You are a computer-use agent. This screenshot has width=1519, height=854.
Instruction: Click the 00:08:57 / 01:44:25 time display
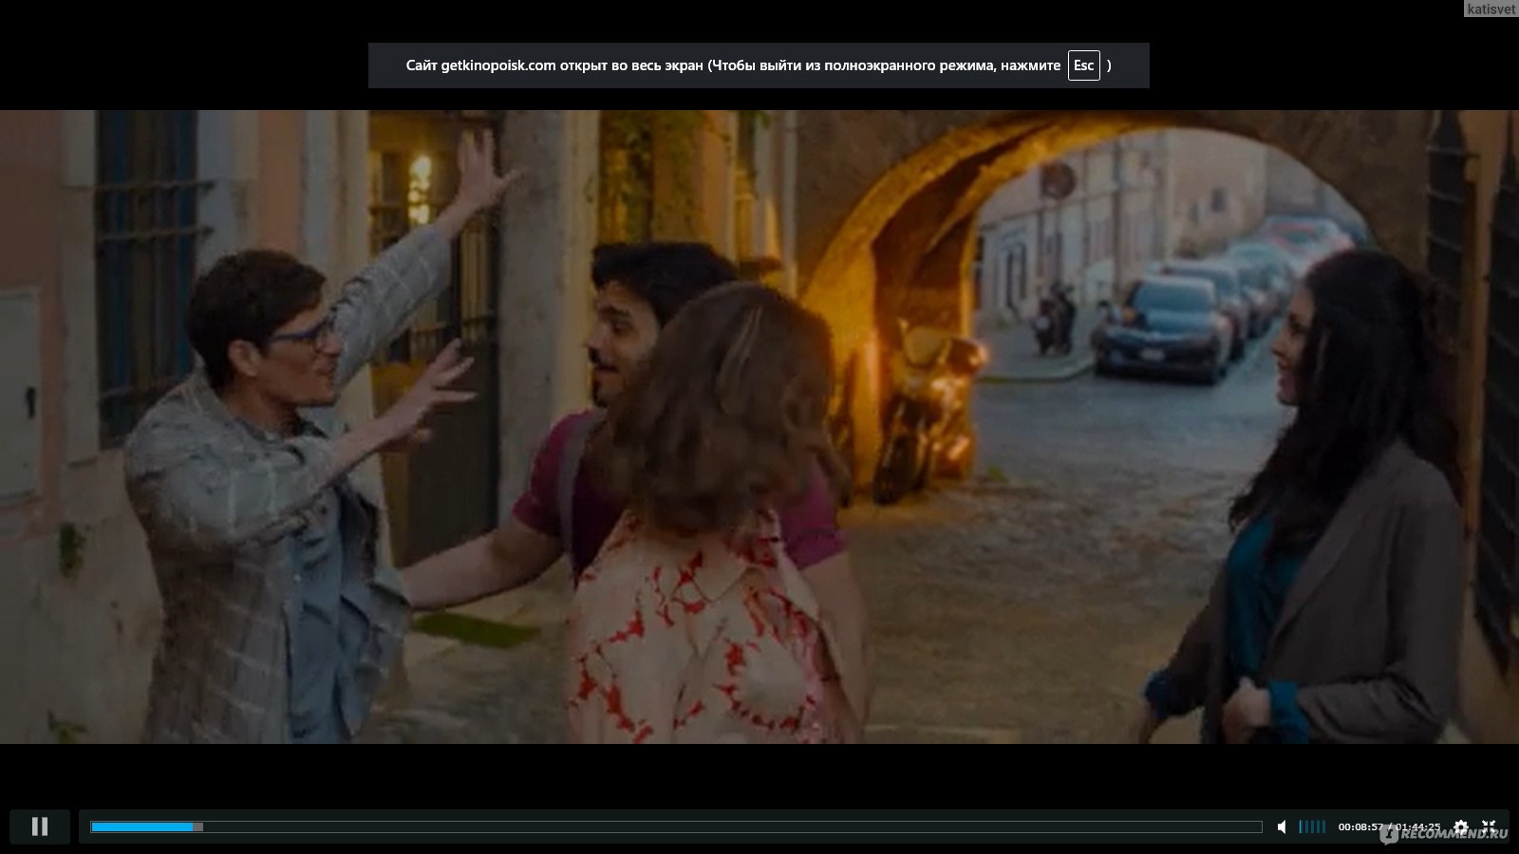pos(1389,827)
